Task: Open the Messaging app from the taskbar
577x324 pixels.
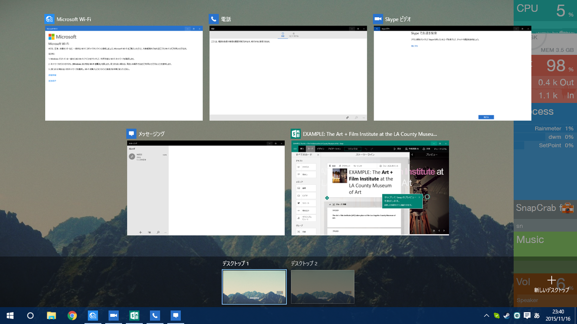Action: [x=175, y=315]
